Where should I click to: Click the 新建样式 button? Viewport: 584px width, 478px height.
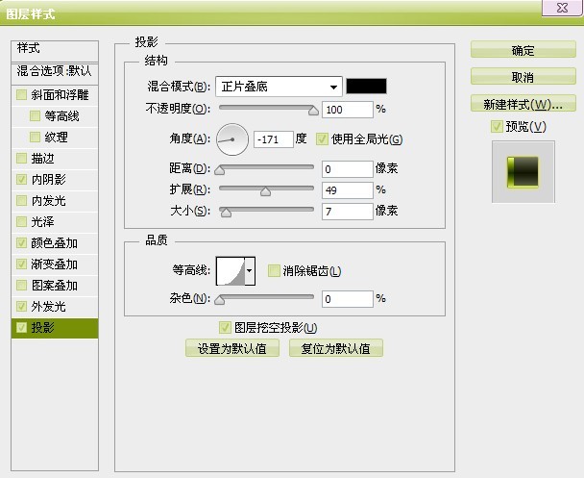click(523, 104)
